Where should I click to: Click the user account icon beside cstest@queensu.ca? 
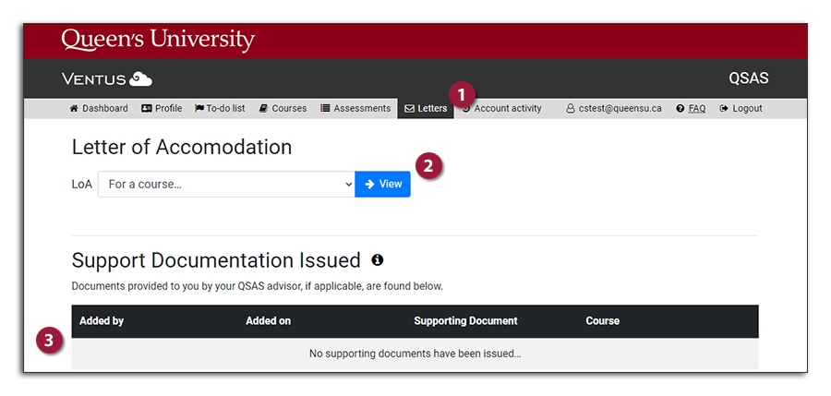click(571, 109)
